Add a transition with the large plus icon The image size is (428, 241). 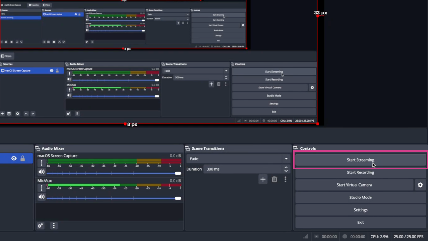tap(263, 179)
